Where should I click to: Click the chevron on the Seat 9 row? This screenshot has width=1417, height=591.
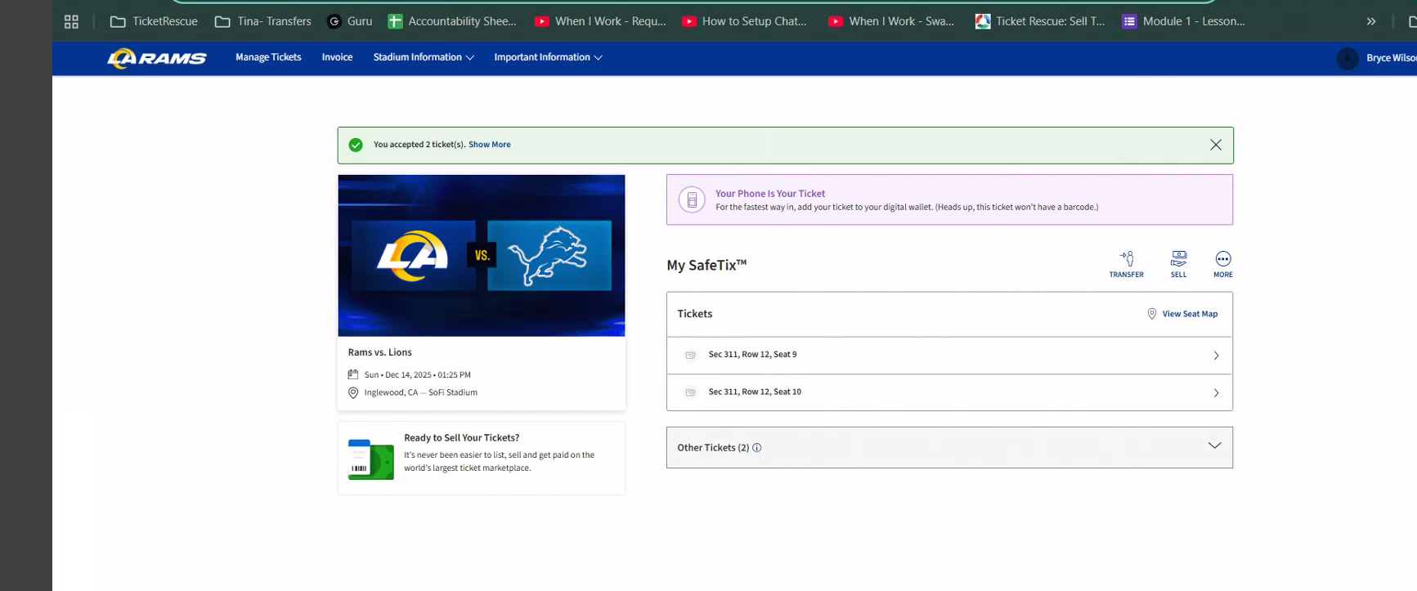1216,356
